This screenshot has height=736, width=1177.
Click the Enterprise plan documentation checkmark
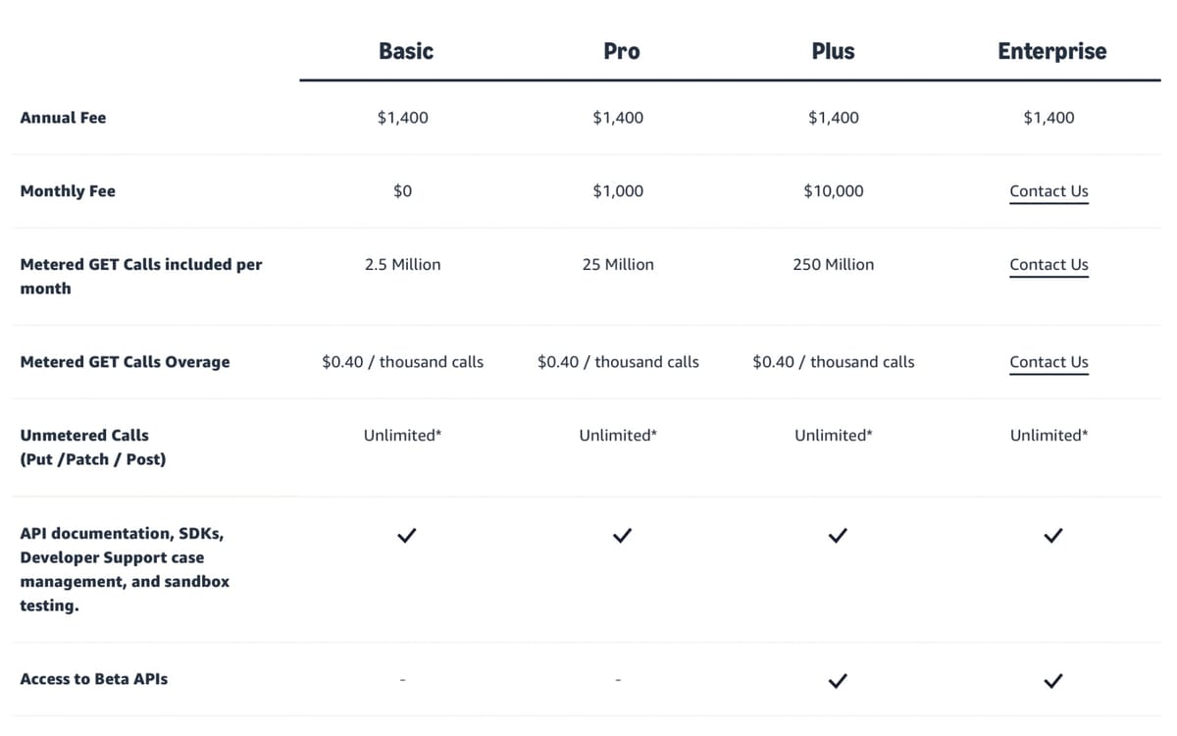(x=1052, y=536)
